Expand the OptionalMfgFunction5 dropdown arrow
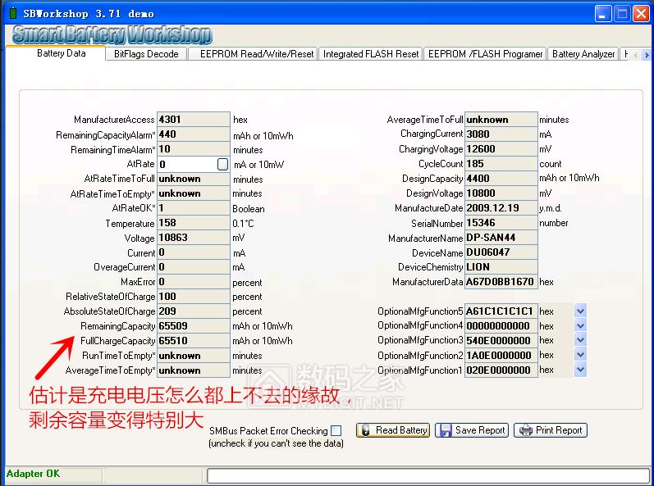Screen dimensions: 654x486 point(580,311)
